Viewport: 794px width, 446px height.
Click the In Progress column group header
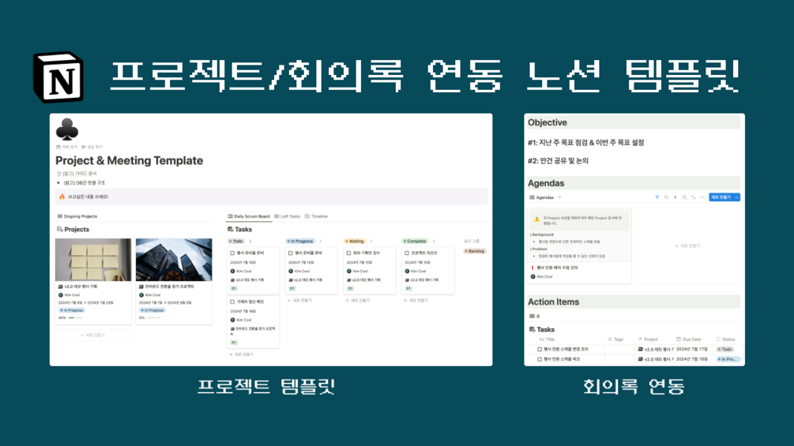[x=300, y=242]
